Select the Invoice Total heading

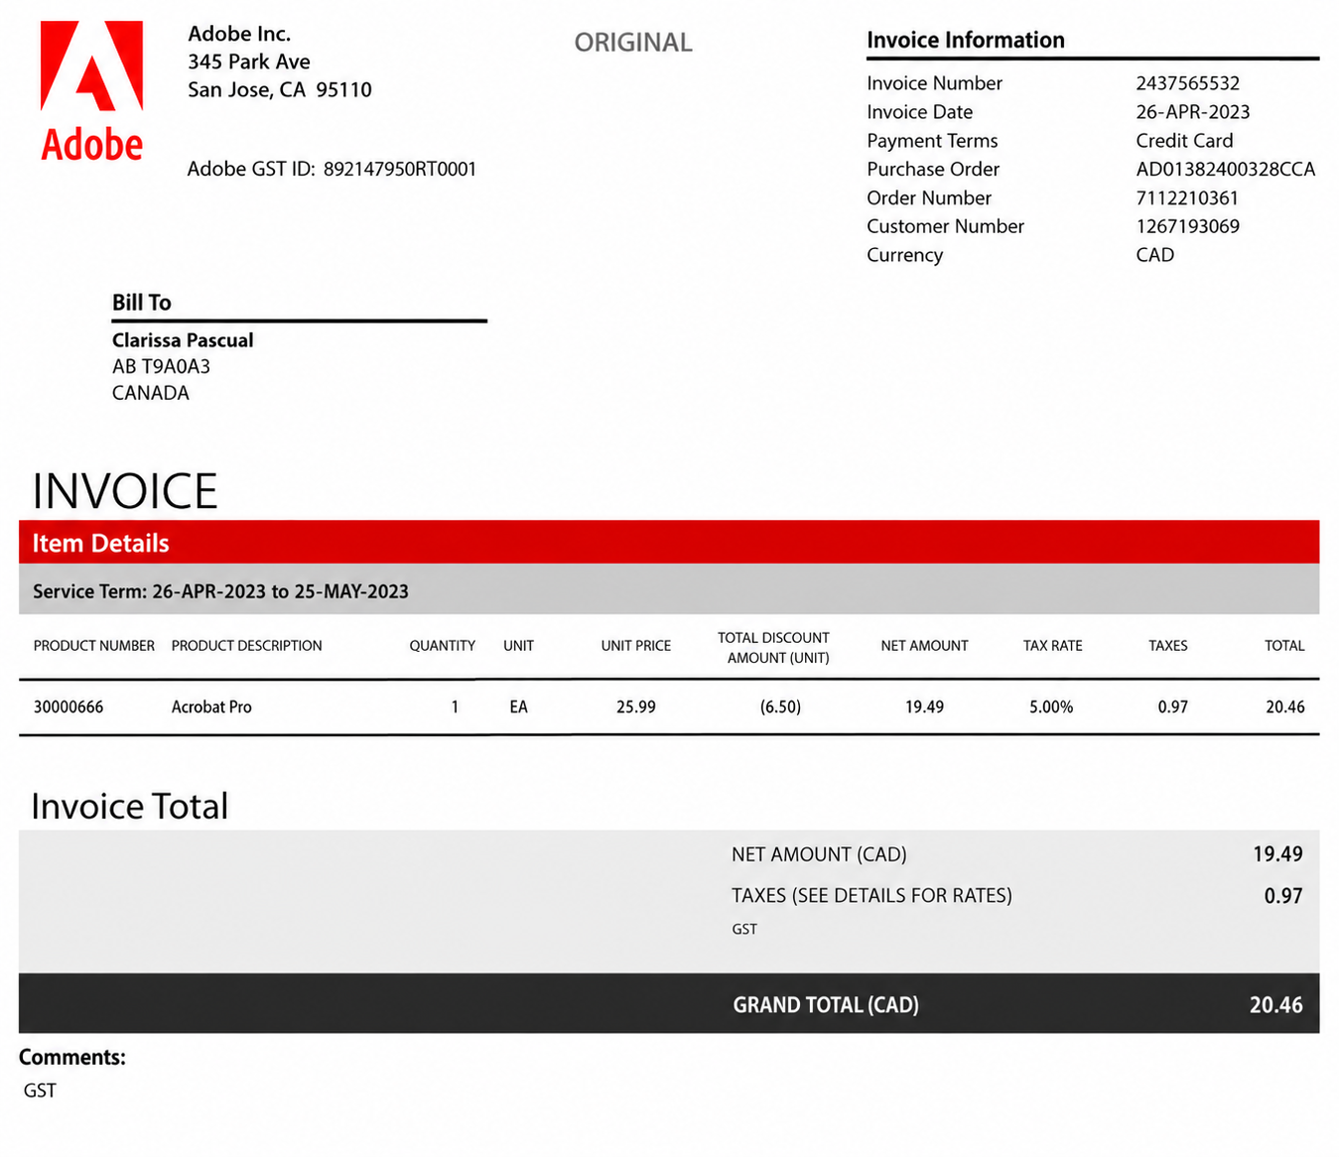pyautogui.click(x=129, y=807)
